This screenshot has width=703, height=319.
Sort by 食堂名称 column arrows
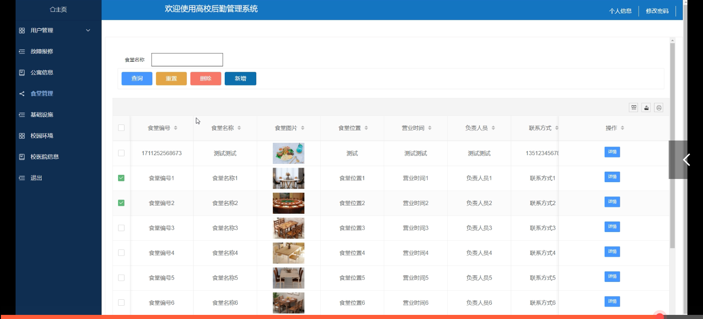[239, 128]
